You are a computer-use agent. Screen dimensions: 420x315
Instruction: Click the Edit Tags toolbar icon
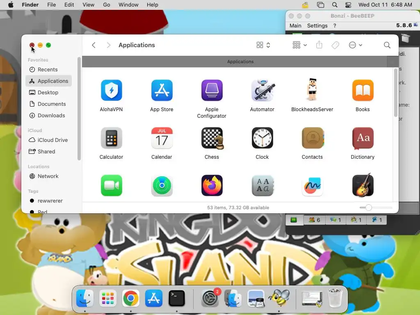335,45
